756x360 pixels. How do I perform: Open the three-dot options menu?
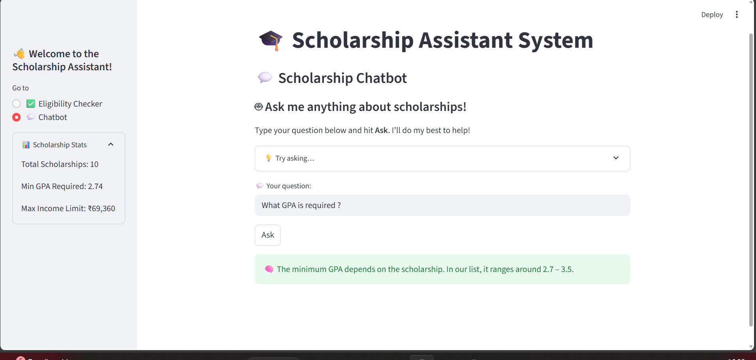[737, 14]
